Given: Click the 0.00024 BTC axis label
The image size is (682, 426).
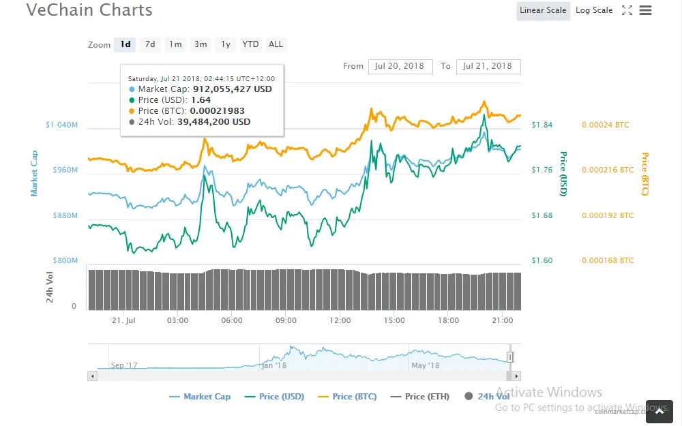Looking at the screenshot, I should click(606, 125).
